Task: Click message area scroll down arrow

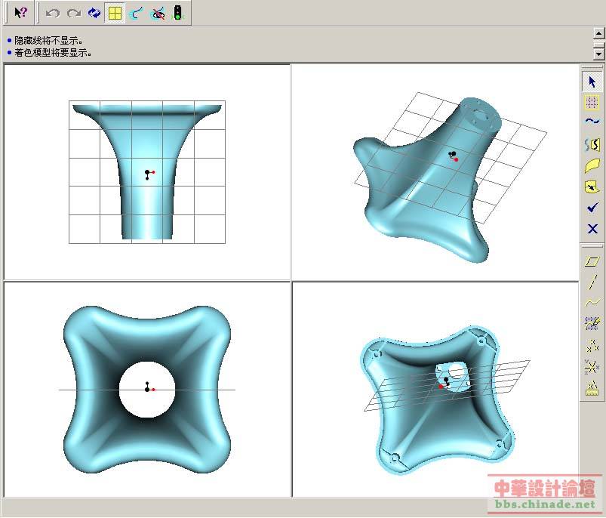Action: pos(598,54)
